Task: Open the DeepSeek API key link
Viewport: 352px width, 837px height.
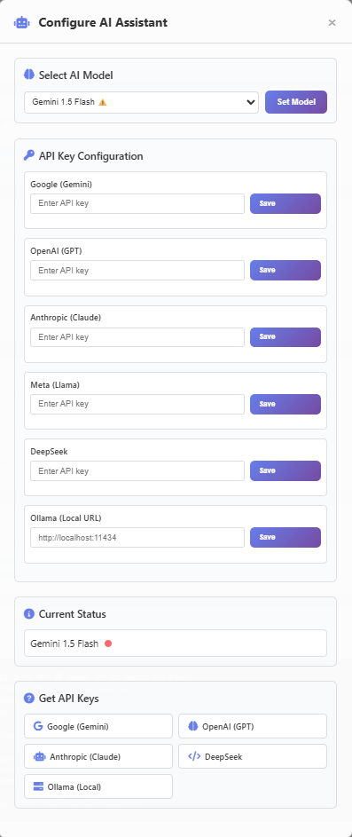Action: 253,756
